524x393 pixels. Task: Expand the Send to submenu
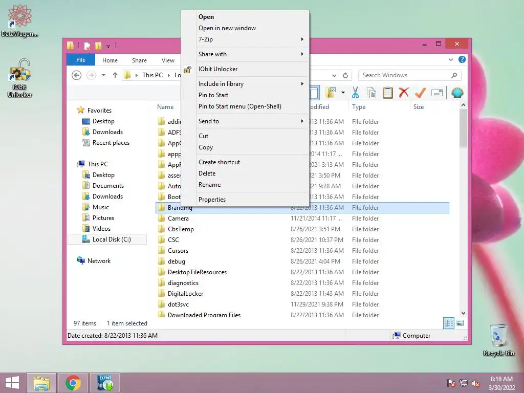click(x=245, y=121)
